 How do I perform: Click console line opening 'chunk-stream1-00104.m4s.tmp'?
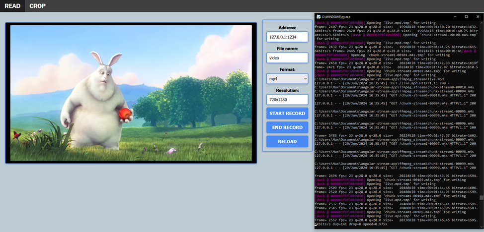[x=390, y=195]
